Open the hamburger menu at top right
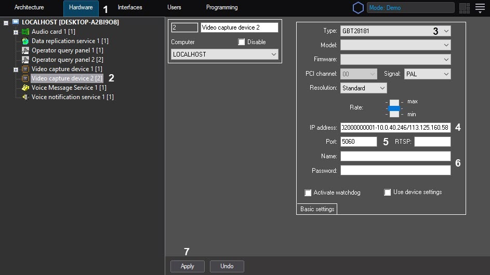The width and height of the screenshot is (490, 275). tap(480, 8)
